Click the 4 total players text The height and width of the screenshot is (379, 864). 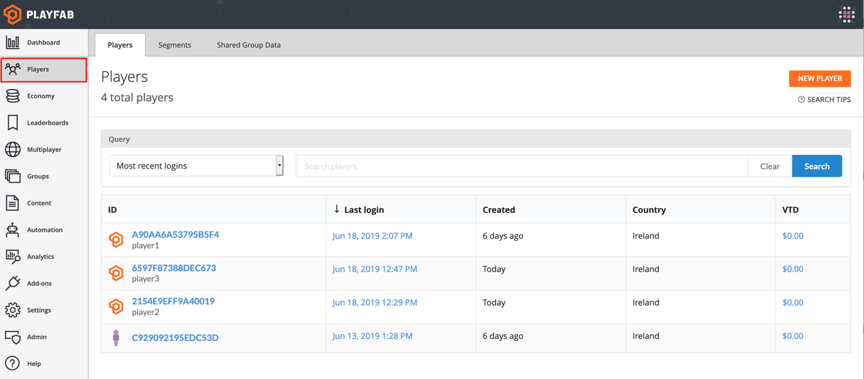137,98
